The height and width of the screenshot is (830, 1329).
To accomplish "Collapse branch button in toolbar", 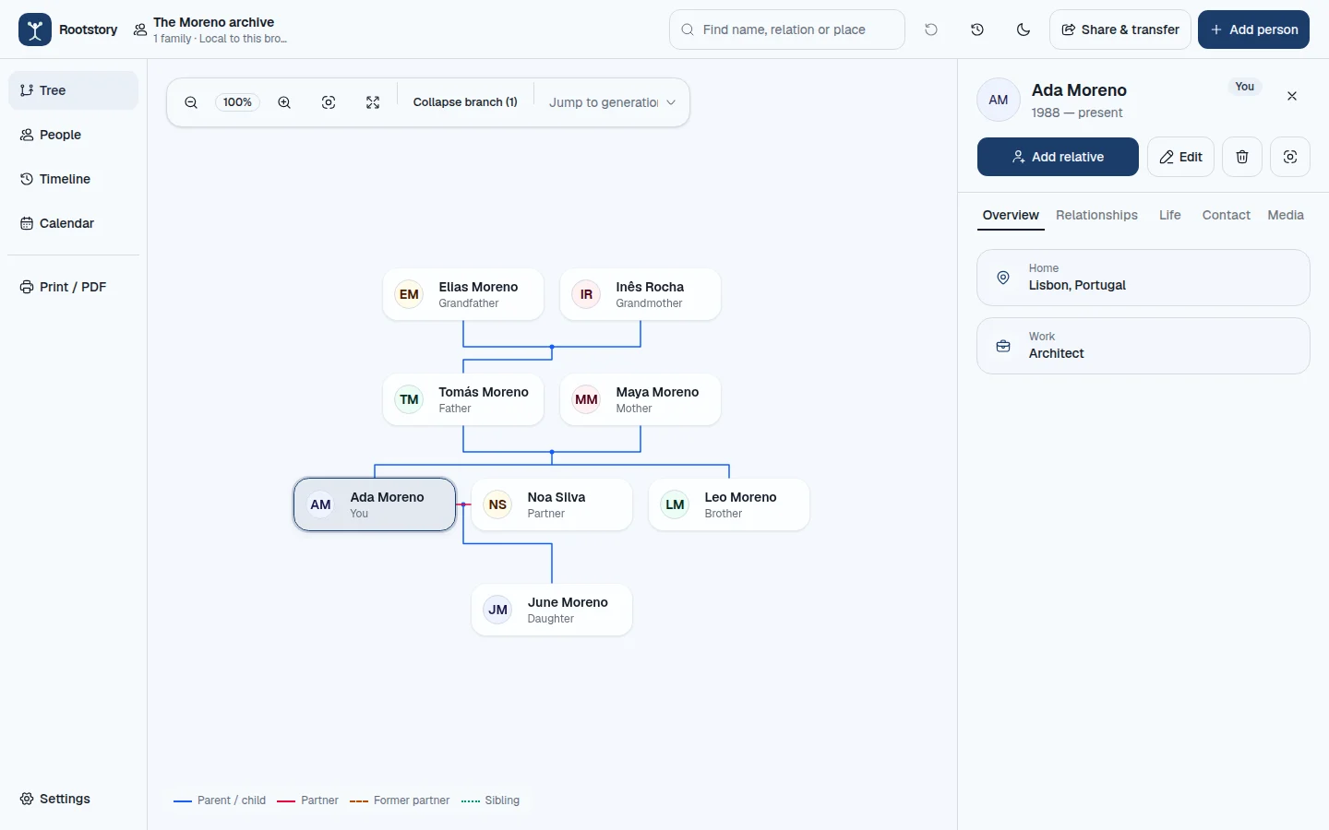I will pyautogui.click(x=465, y=102).
